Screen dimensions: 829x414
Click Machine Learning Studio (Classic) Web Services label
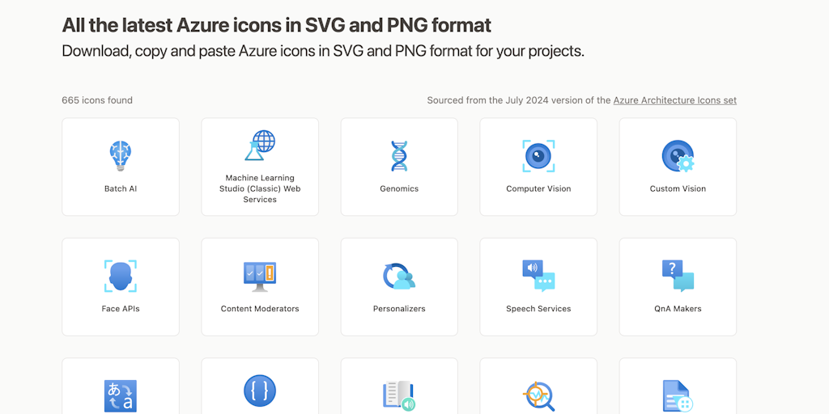pyautogui.click(x=260, y=188)
